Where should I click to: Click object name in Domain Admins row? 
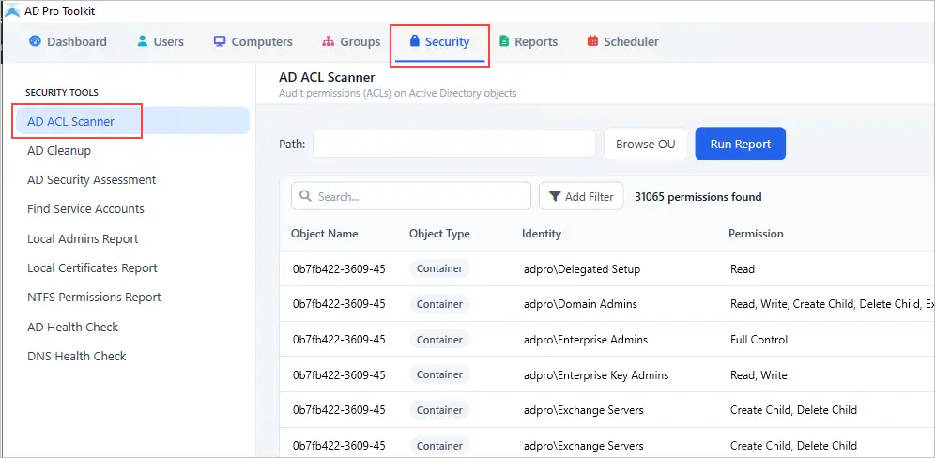339,304
